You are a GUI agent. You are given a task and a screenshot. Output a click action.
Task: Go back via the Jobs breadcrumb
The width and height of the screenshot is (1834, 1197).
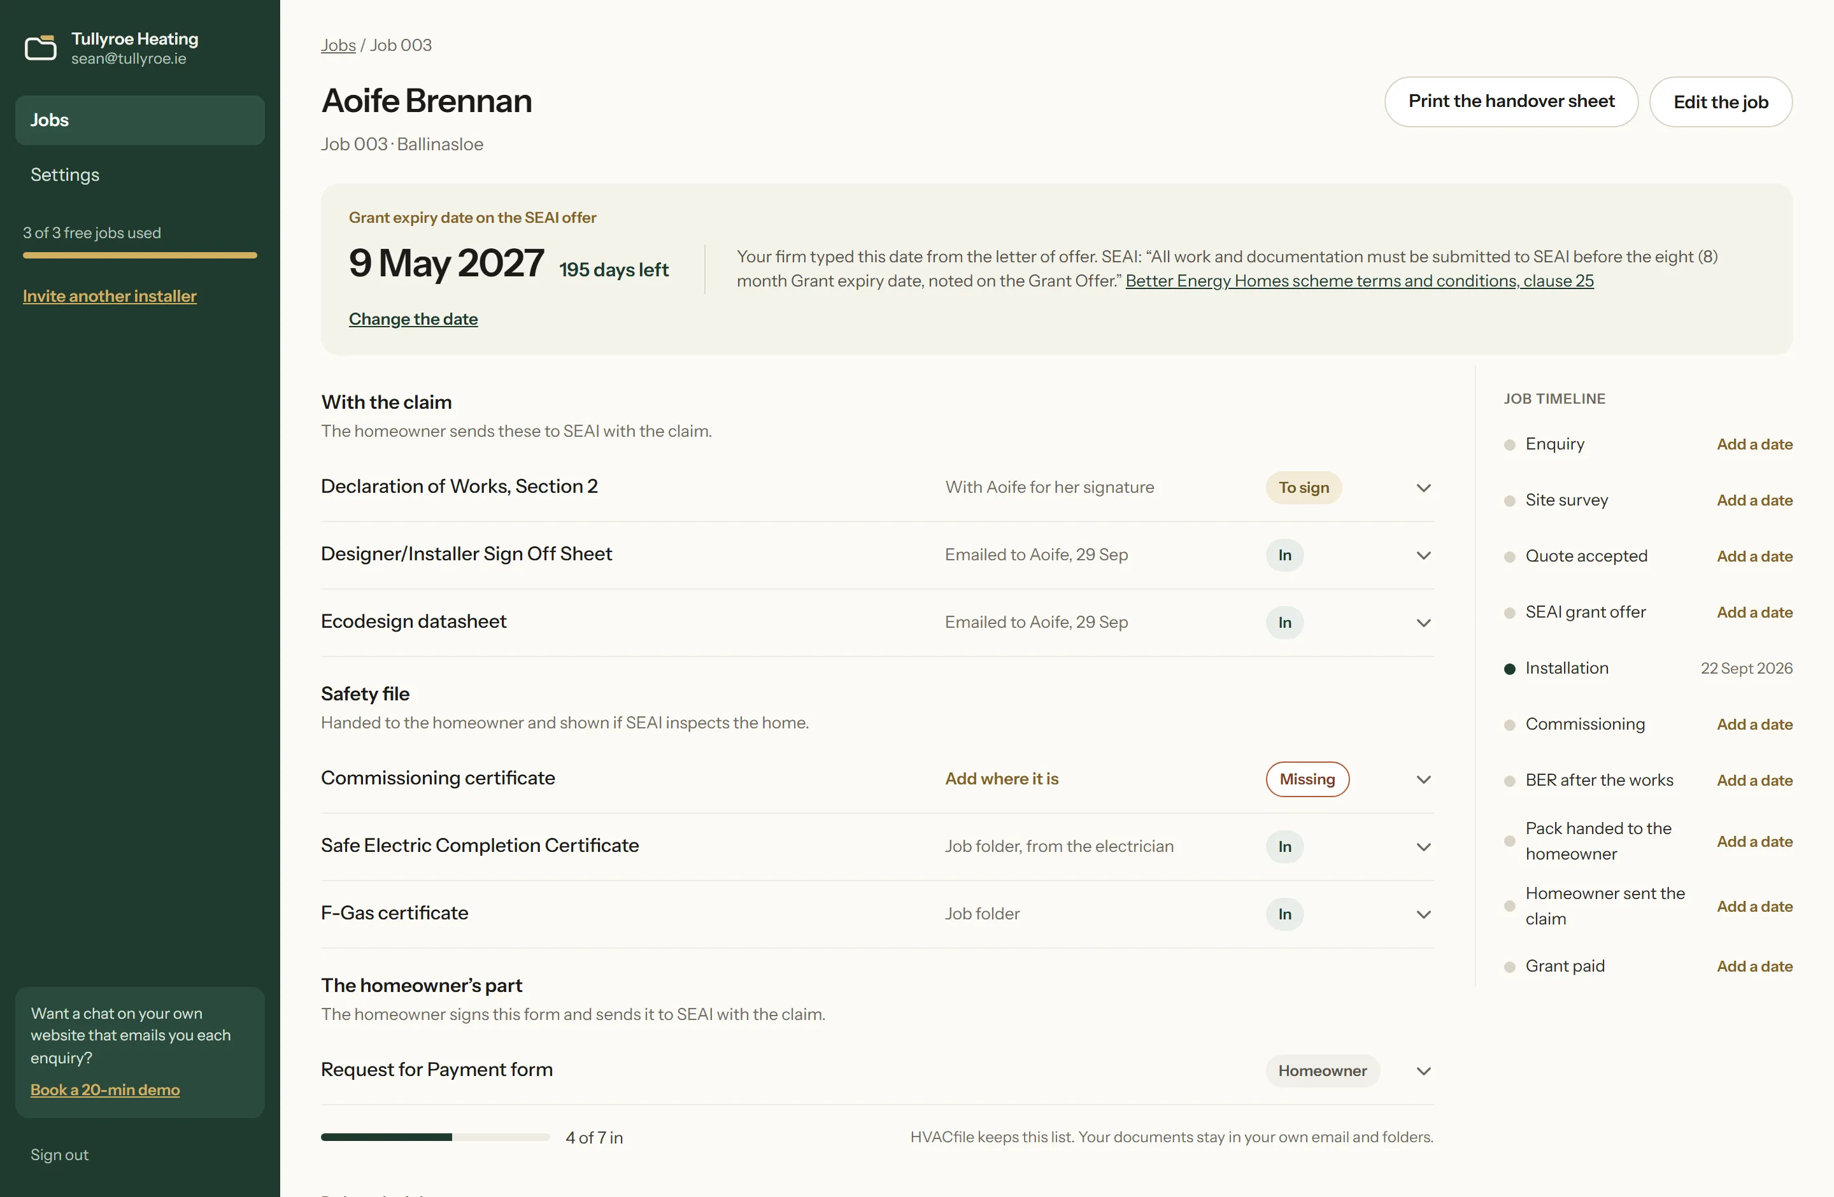click(338, 45)
